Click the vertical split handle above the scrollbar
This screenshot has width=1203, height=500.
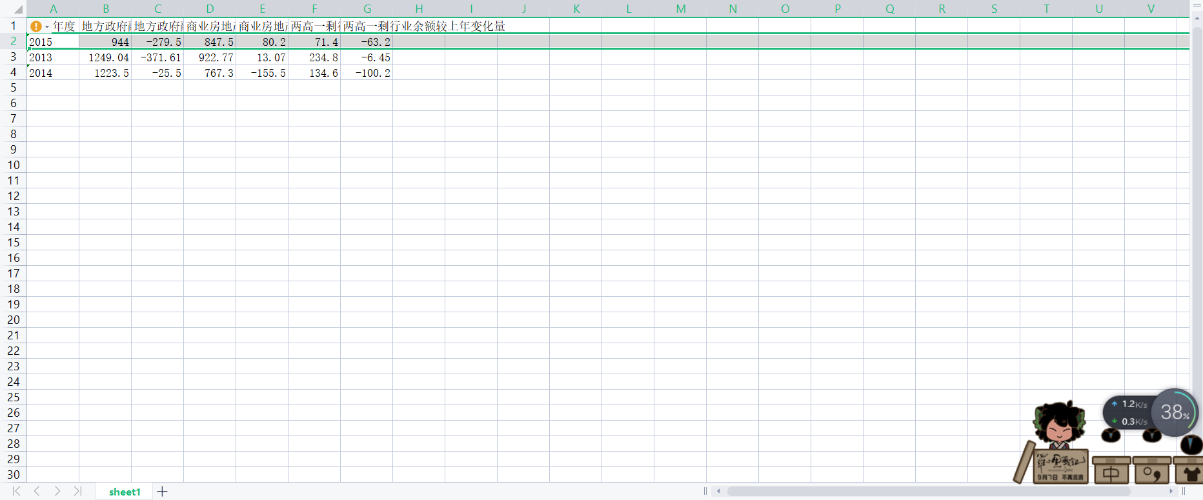[x=1197, y=5]
